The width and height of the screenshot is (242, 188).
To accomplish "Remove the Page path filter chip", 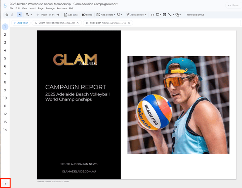I will [x=129, y=23].
